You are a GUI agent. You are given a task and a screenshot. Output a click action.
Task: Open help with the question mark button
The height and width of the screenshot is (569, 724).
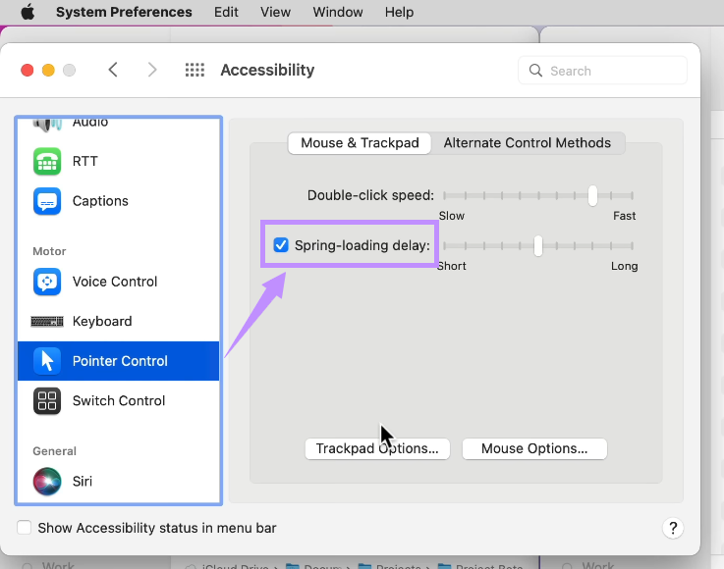coord(673,528)
